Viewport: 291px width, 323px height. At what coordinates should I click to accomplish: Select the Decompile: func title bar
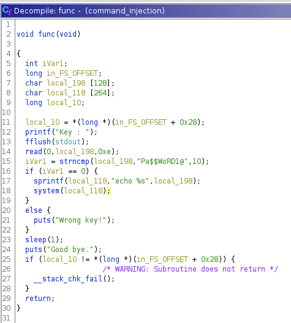tap(146, 11)
